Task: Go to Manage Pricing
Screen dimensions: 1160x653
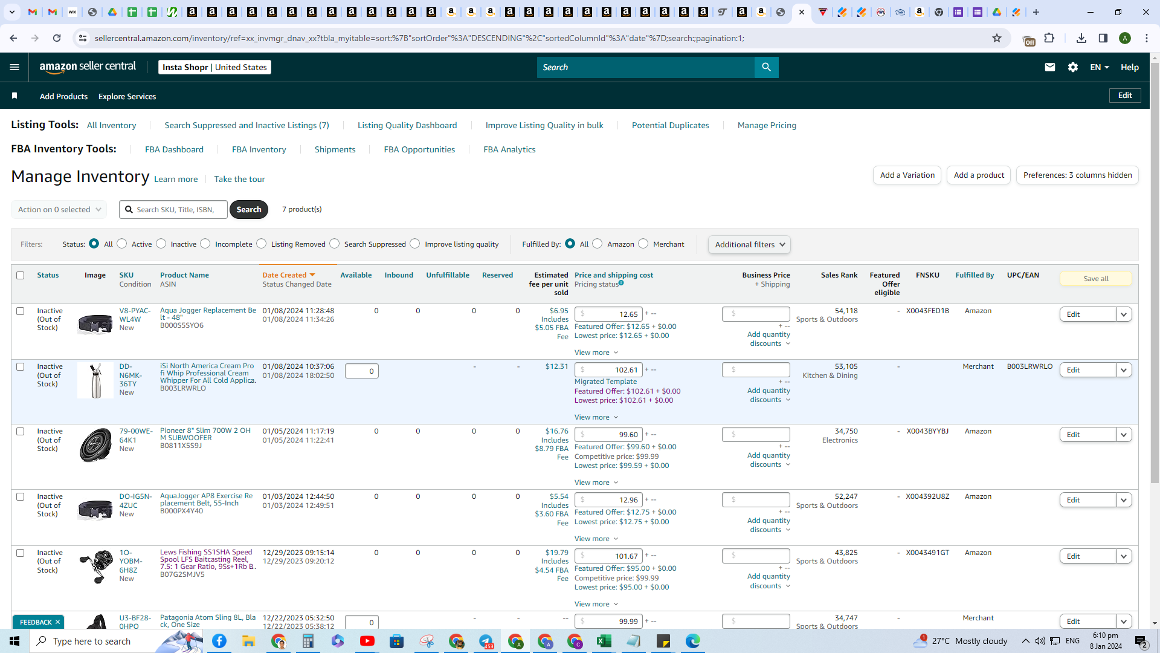Action: coord(767,125)
